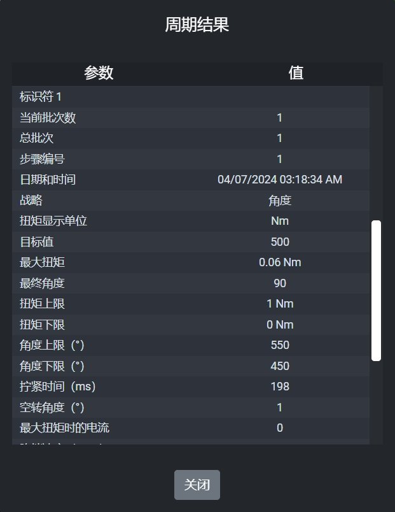
Task: Click the date value 04/07/2024 03:18:34 AM
Action: click(280, 180)
